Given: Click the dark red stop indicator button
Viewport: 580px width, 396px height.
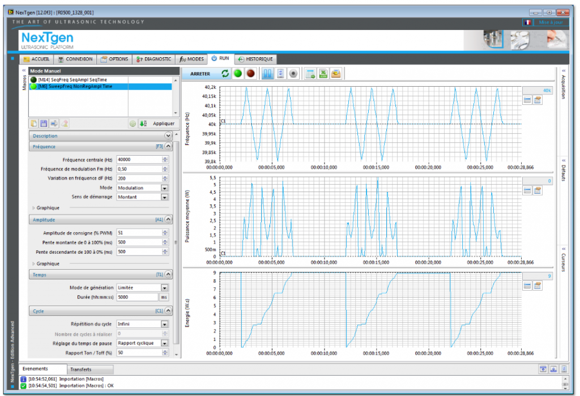Looking at the screenshot, I should pyautogui.click(x=250, y=74).
